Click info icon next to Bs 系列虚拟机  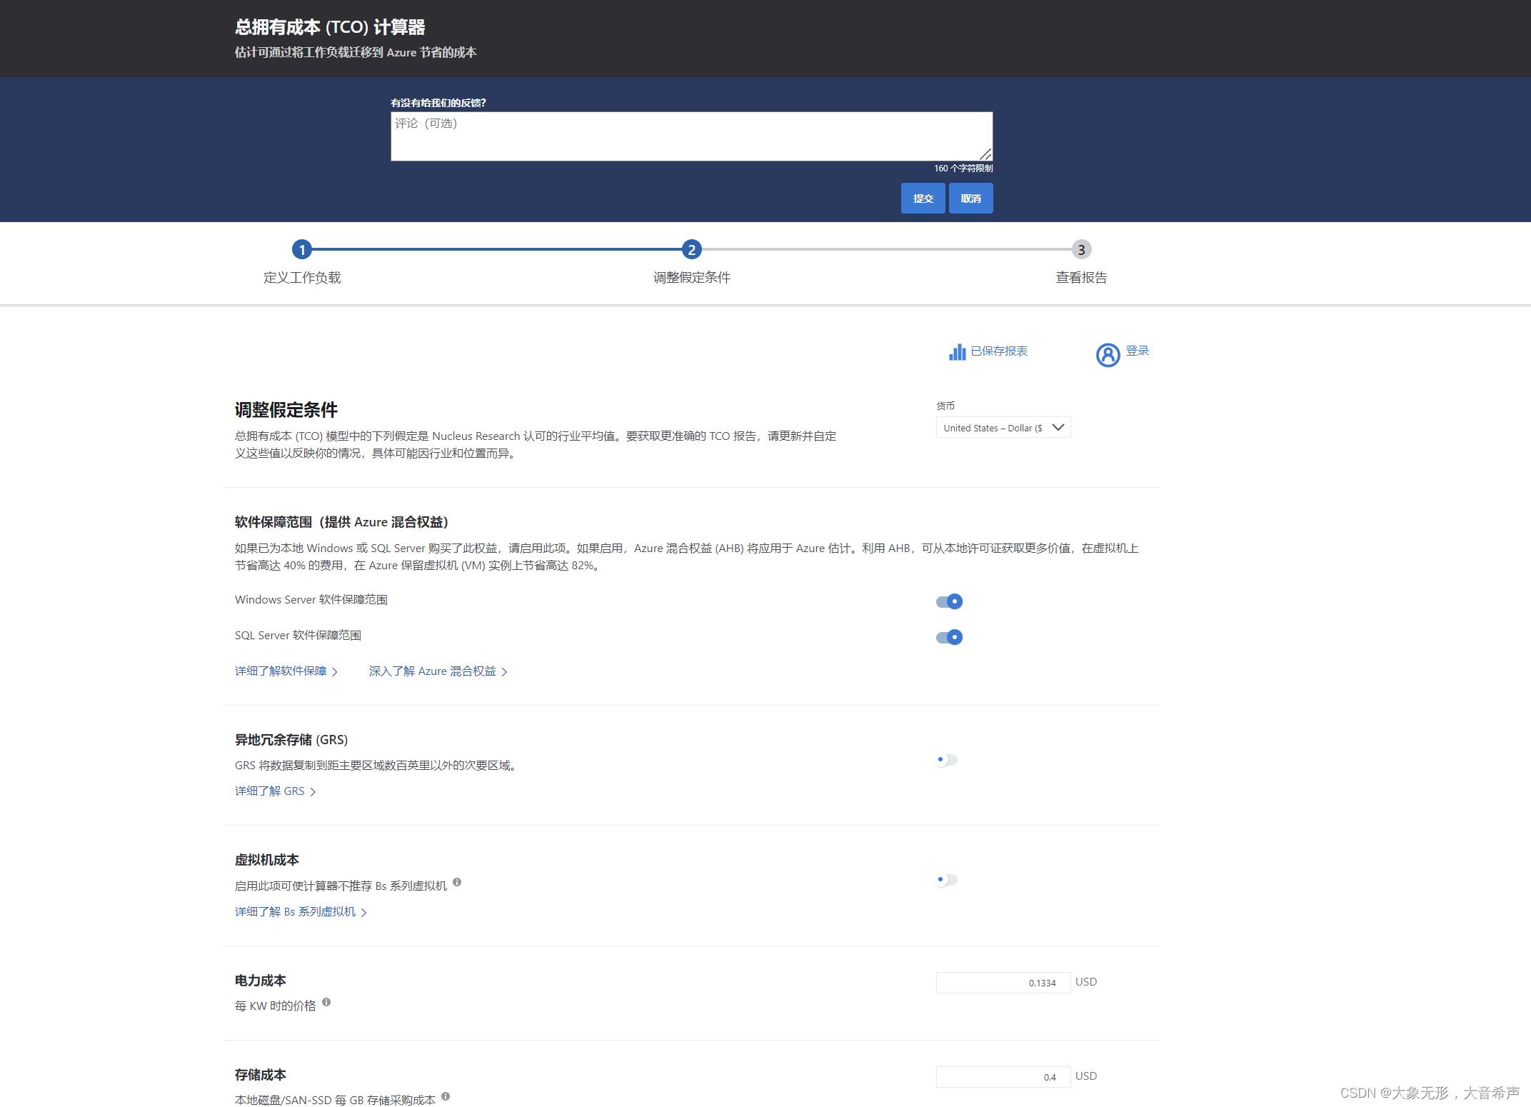point(457,882)
